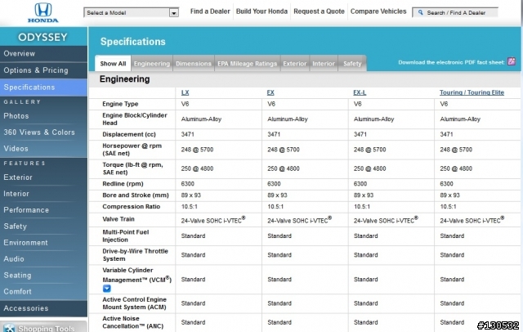Screen dimensions: 523x332
Task: Open the Select a Model dropdown
Action: [131, 13]
